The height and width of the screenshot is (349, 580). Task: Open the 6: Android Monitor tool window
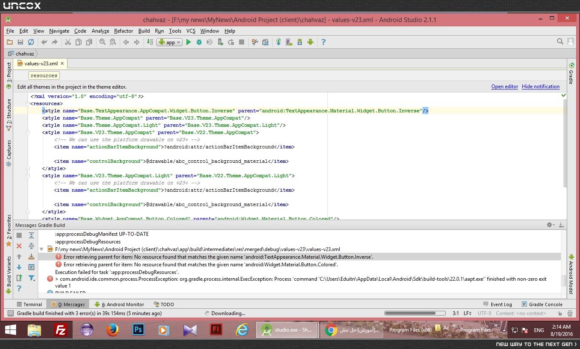coord(119,304)
